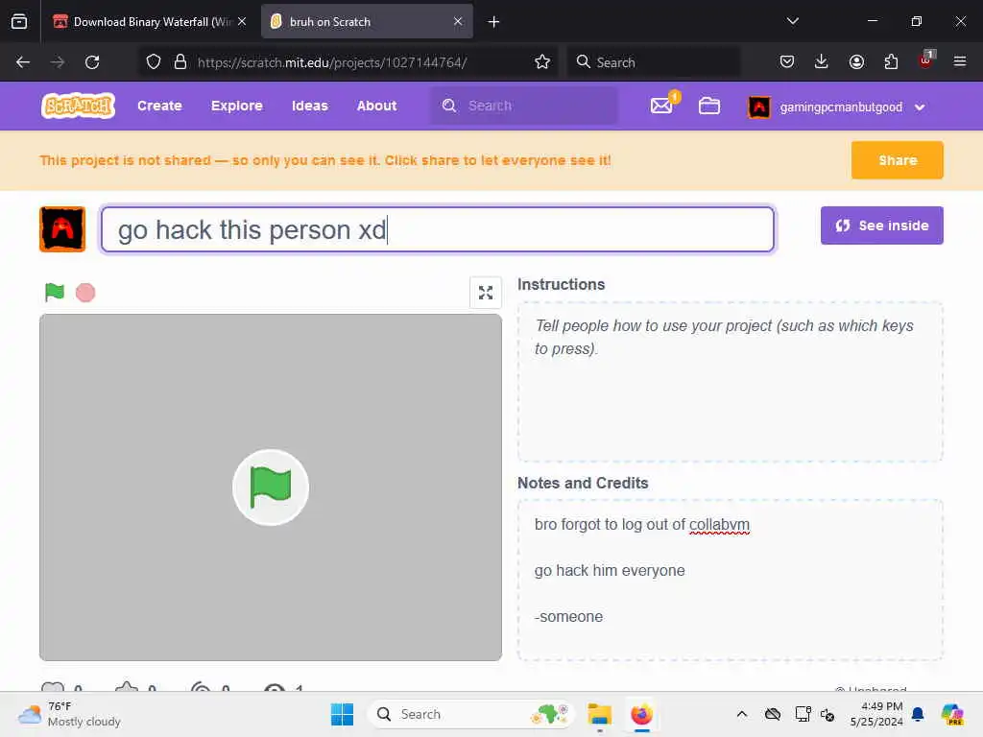Reload the current page

(x=92, y=62)
